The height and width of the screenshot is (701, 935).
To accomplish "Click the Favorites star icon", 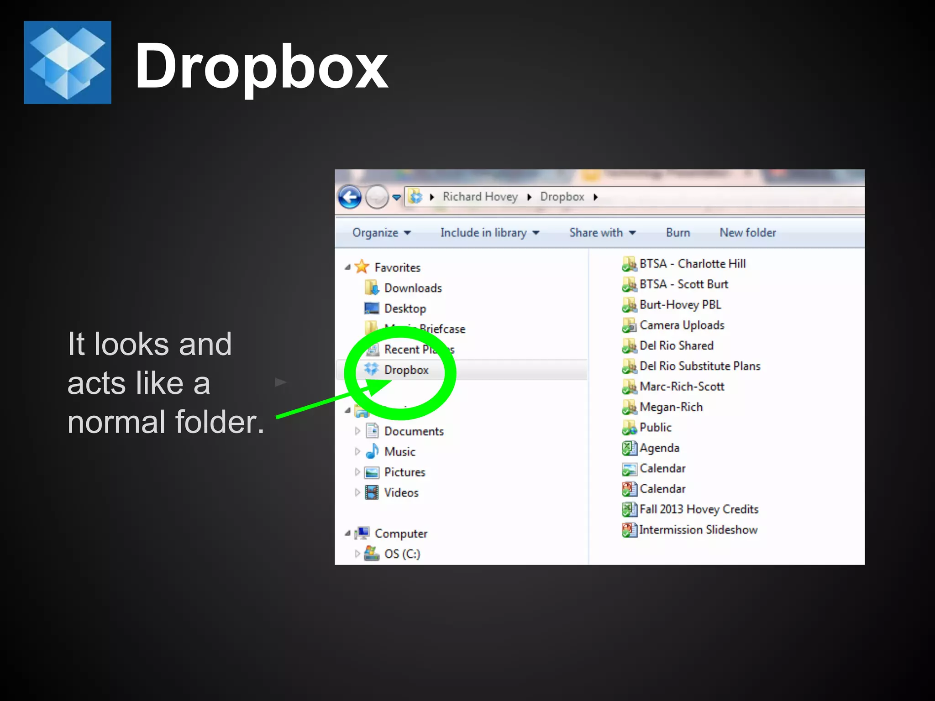I will [x=362, y=267].
